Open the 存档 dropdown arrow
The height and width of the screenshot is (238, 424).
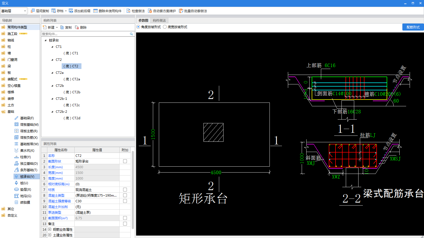(x=66, y=11)
